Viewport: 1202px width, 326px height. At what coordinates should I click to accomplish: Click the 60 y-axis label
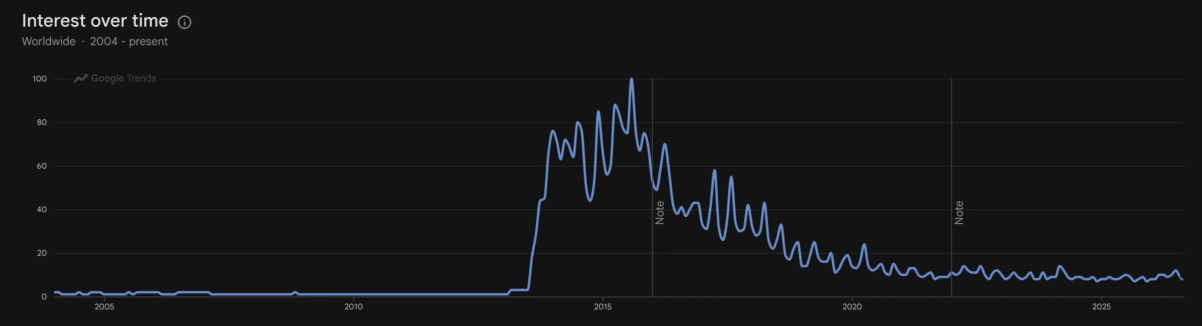(x=42, y=166)
